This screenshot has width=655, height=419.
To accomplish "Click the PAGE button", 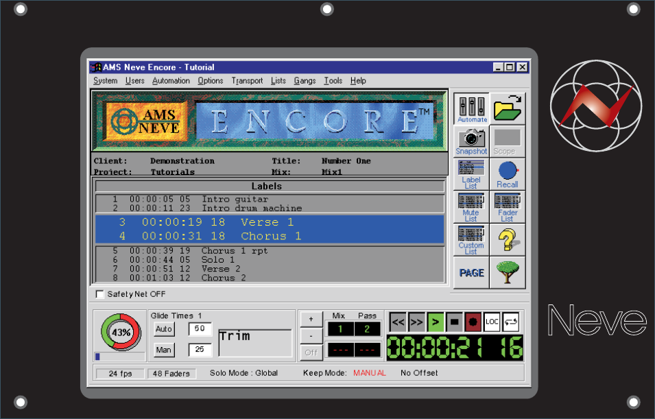I will (x=471, y=272).
